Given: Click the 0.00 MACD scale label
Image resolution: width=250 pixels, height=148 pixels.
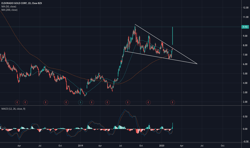Looking at the screenshot, I should click(245, 129).
